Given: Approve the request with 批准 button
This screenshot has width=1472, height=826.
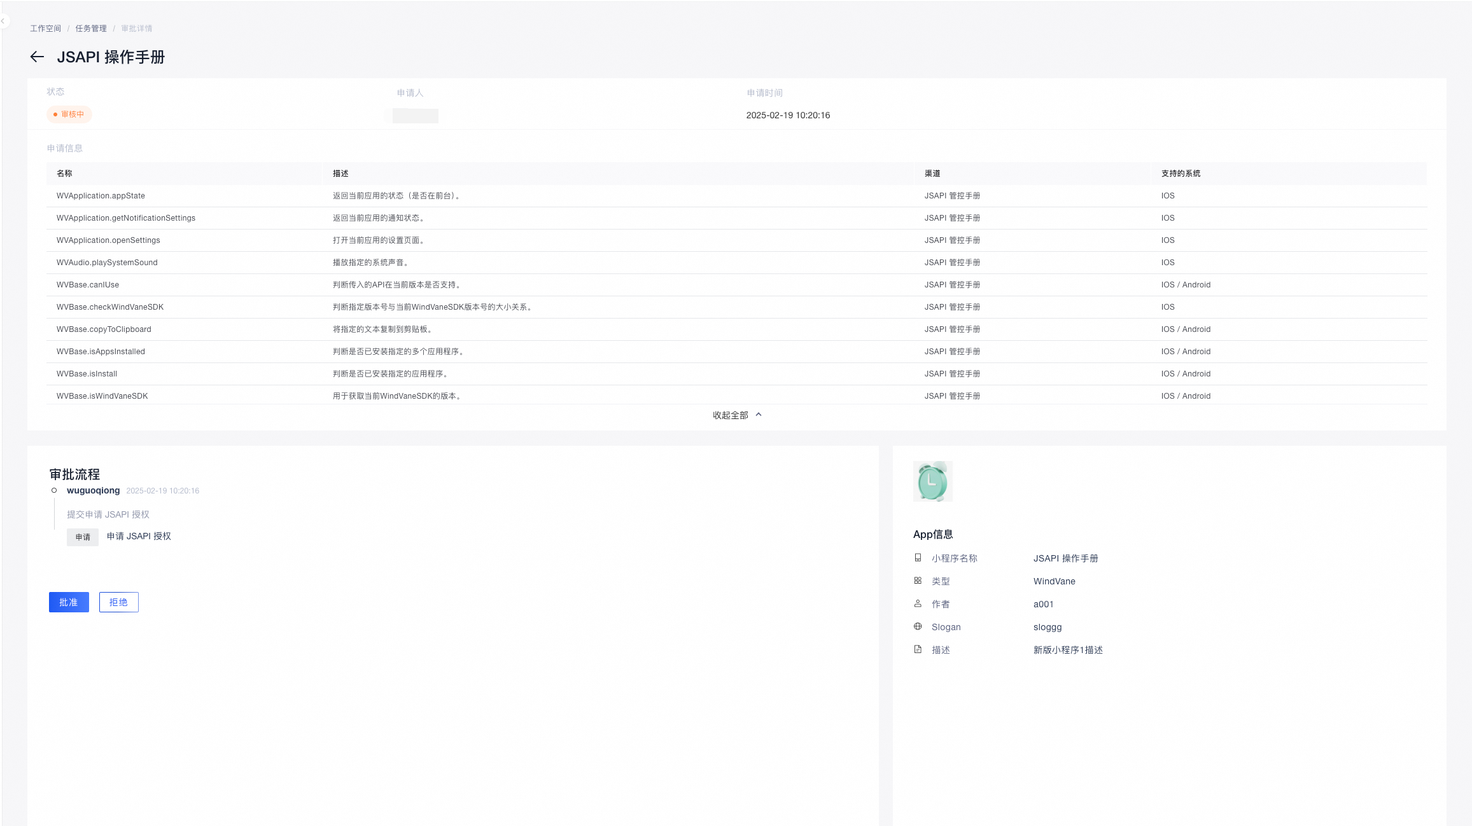Looking at the screenshot, I should click(x=69, y=602).
